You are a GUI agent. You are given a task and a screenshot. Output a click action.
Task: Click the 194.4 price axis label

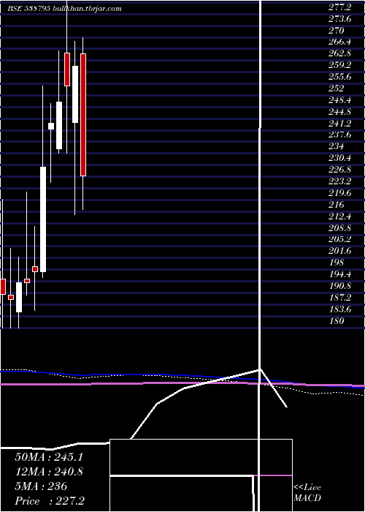(339, 274)
